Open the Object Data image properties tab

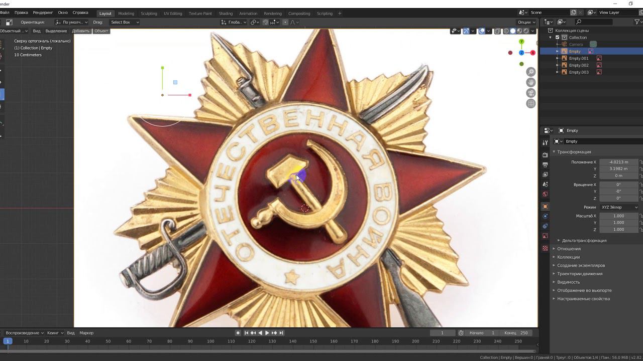545,236
